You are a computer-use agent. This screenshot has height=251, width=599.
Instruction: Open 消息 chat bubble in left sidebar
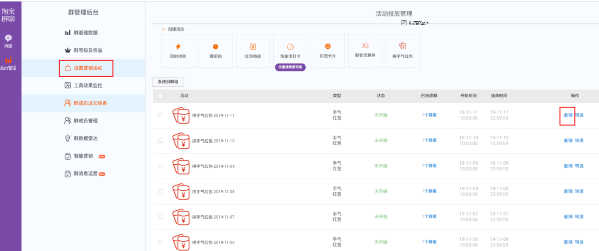(x=8, y=38)
